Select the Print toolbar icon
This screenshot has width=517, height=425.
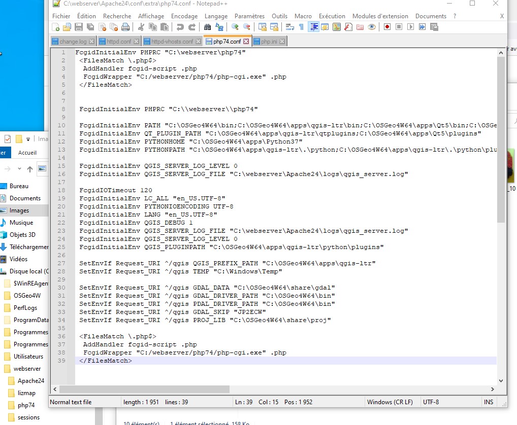pyautogui.click(x=126, y=27)
